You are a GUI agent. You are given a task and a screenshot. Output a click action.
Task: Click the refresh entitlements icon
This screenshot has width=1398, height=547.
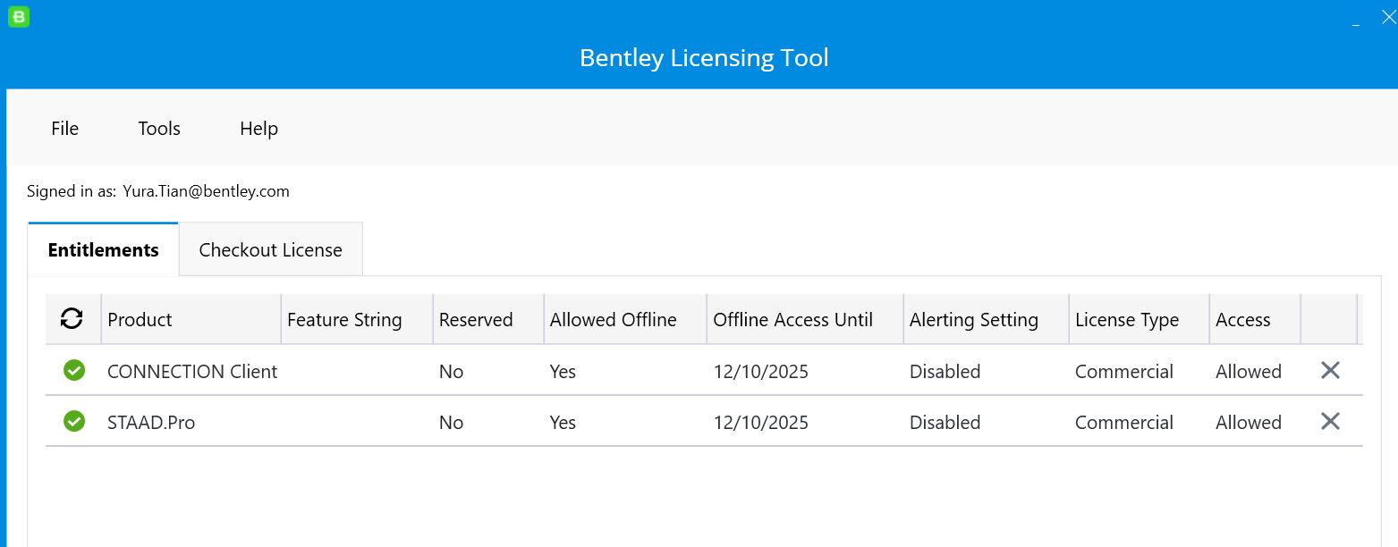coord(72,319)
